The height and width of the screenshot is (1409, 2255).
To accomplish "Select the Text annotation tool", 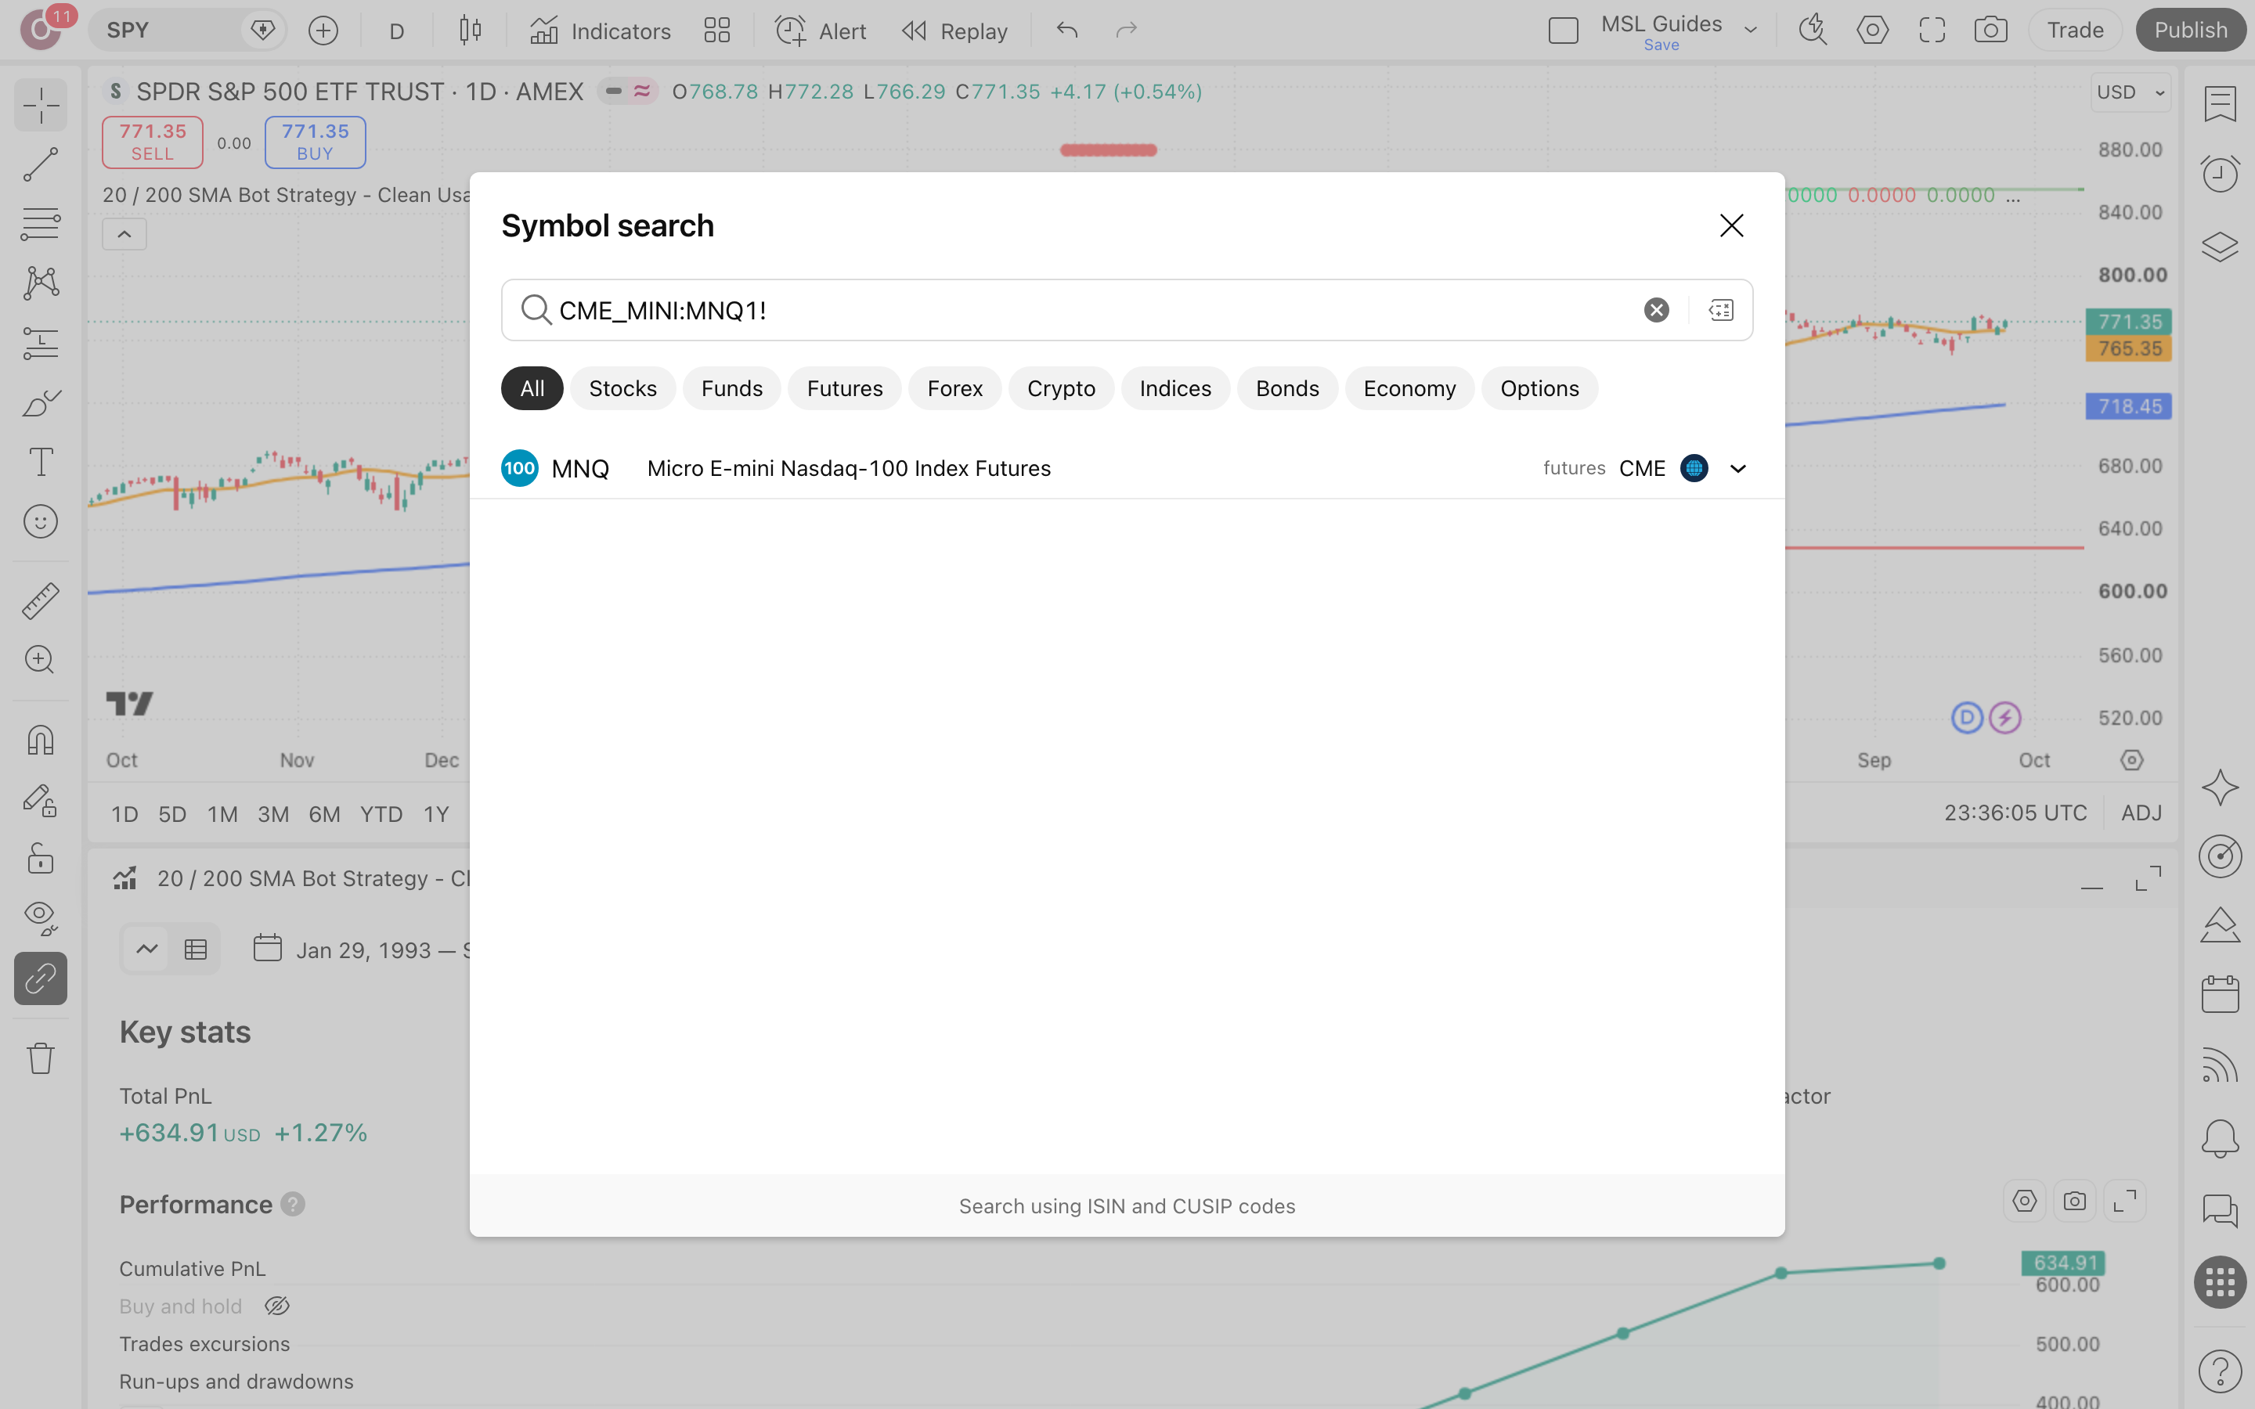I will 41,462.
